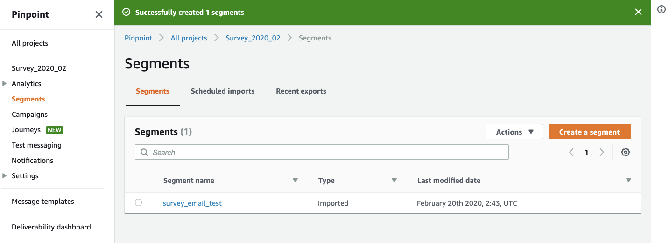669x243 pixels.
Task: Click Create a segment button
Action: pos(590,132)
